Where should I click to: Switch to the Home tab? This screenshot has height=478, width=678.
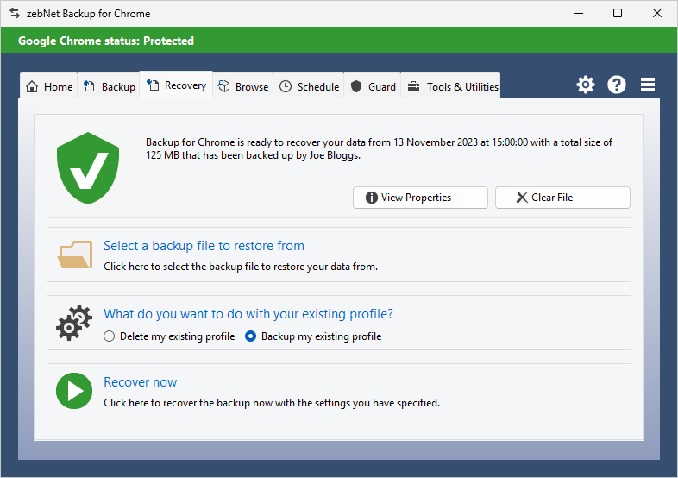point(49,86)
